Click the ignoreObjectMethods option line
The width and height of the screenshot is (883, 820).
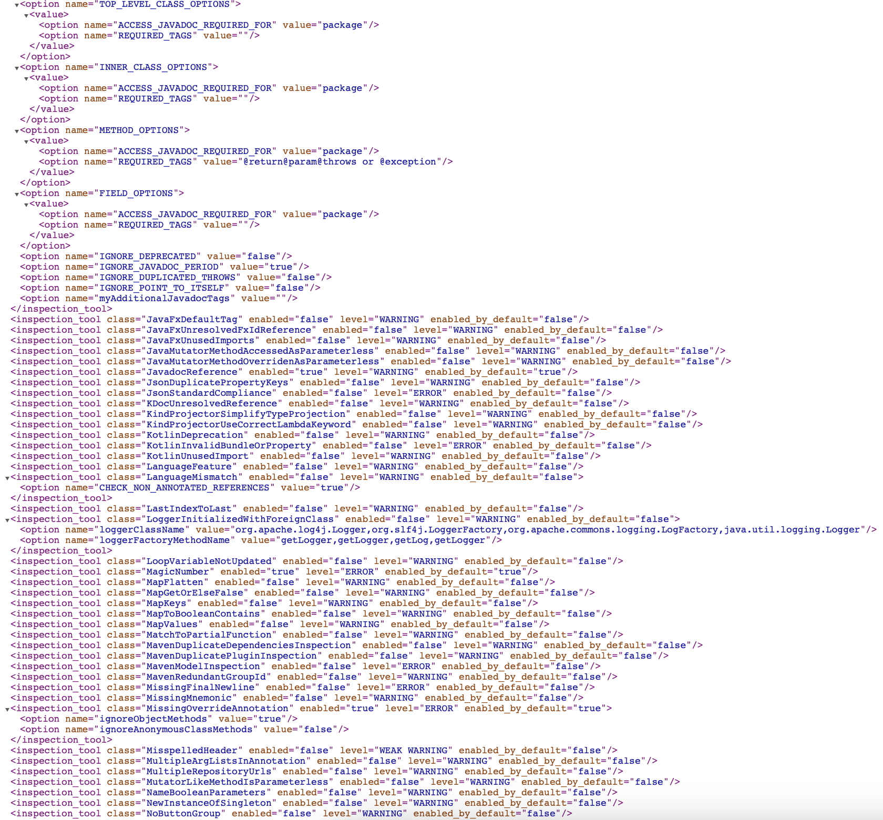(x=159, y=719)
